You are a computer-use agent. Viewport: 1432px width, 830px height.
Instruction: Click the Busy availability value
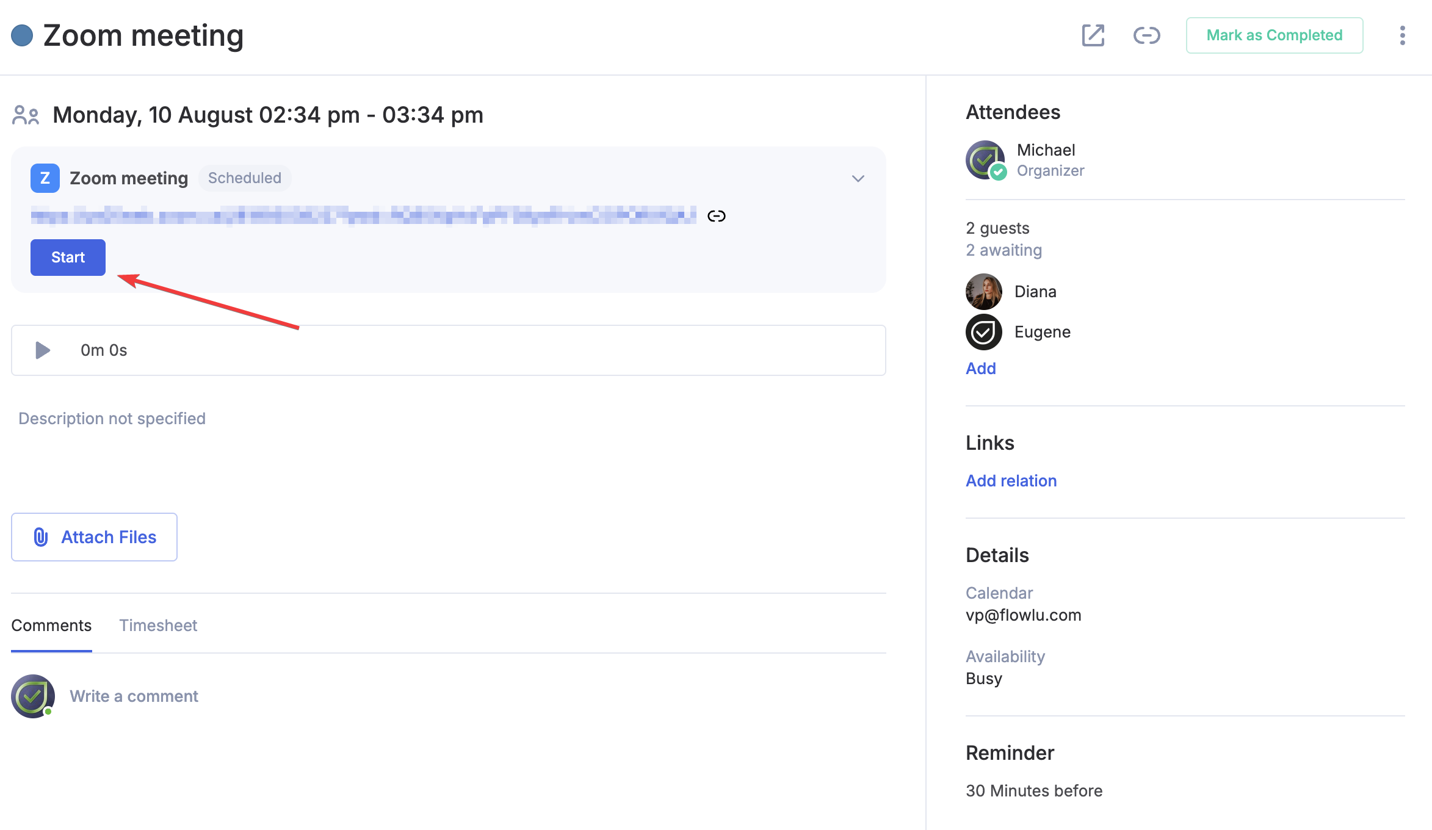pos(984,679)
